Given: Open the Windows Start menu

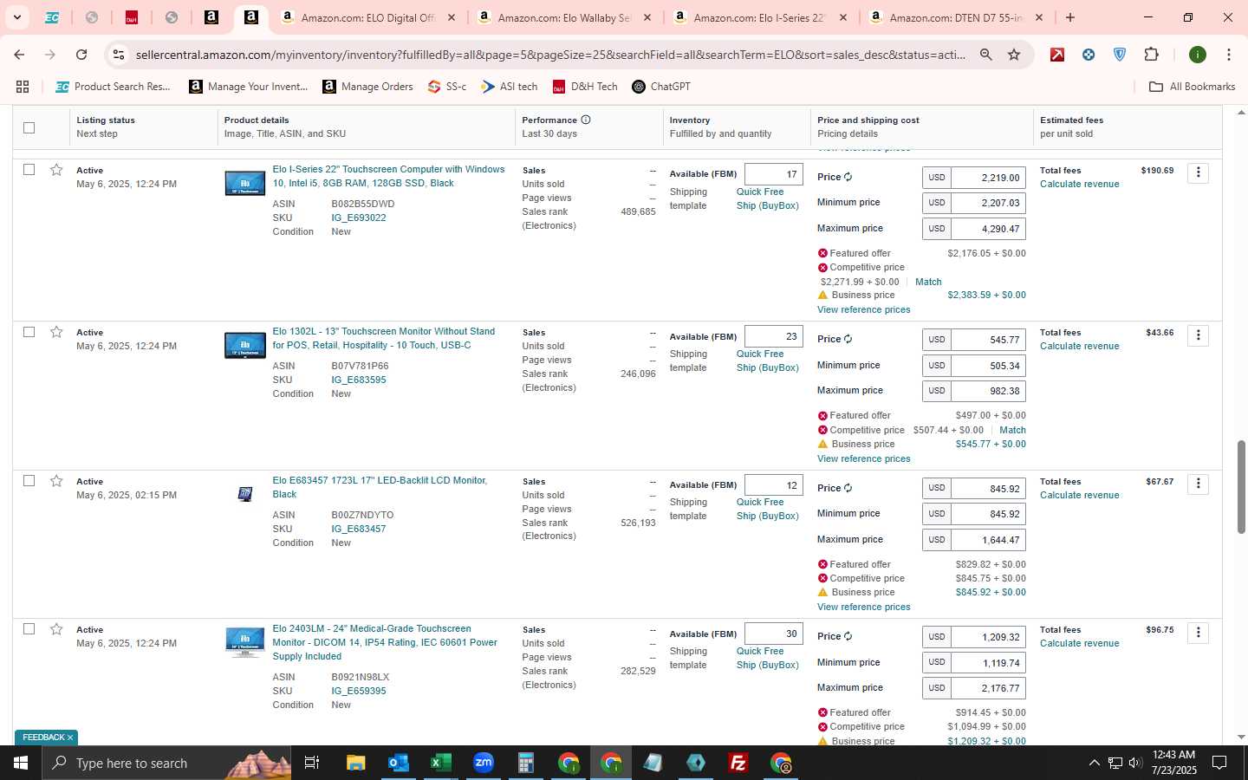Looking at the screenshot, I should point(21,763).
